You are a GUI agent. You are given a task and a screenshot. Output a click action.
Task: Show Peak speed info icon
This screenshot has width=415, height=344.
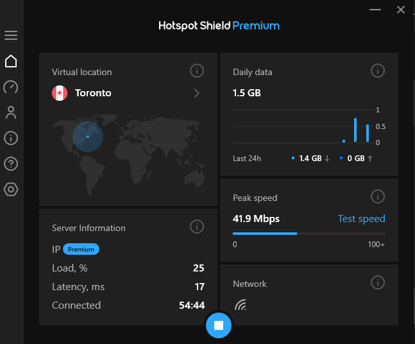tap(378, 196)
